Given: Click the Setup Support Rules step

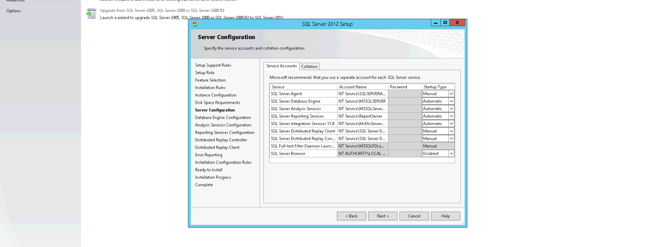Looking at the screenshot, I should coord(213,65).
